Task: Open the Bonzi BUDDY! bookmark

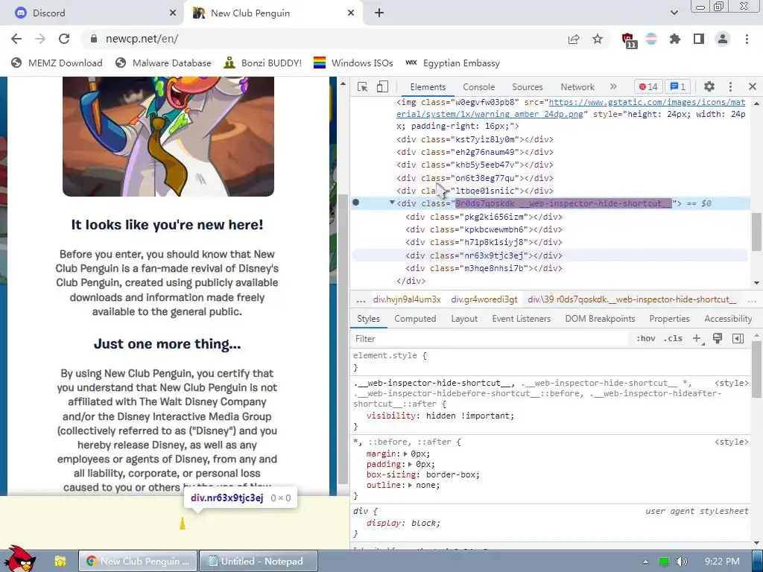Action: [263, 63]
